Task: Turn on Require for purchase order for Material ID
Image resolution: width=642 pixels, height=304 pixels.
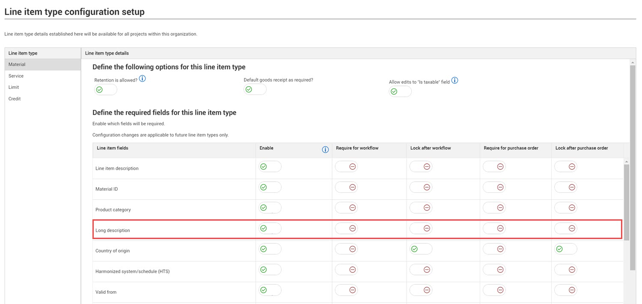Action: point(494,187)
